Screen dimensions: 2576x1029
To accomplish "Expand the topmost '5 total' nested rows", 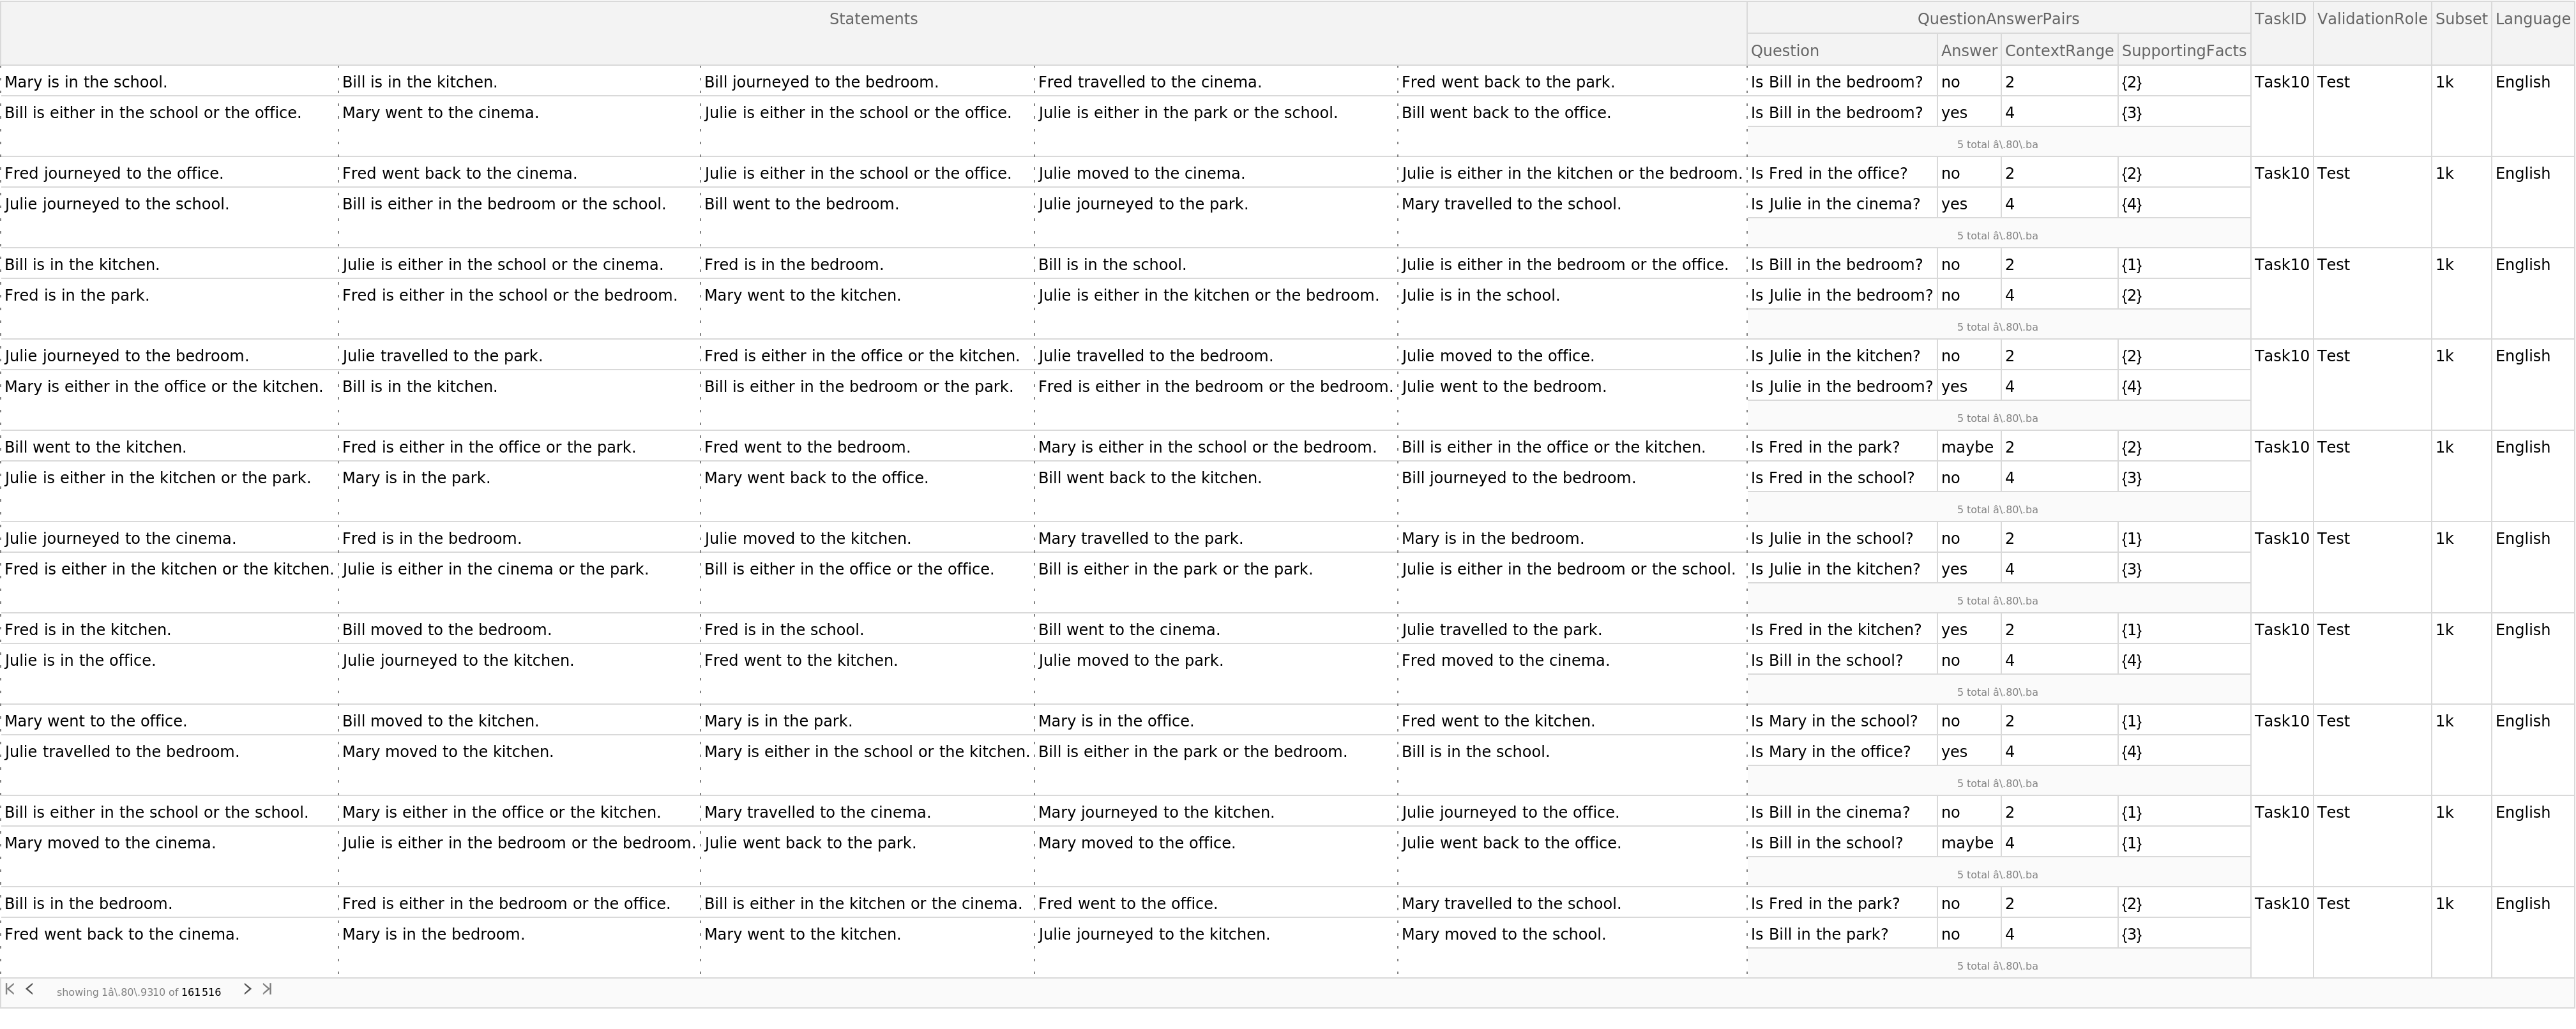I will click(x=1997, y=144).
